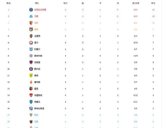Click the 斯特拉斯堡 team name
The width and height of the screenshot is (162, 128).
click(x=39, y=108)
